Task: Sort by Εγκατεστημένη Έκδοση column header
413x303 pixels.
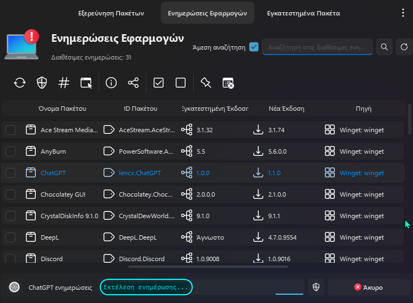Action: [x=215, y=109]
